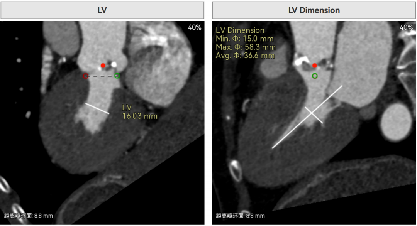The image size is (417, 226).
Task: Click the 40% phase label in right view
Action: [406, 27]
